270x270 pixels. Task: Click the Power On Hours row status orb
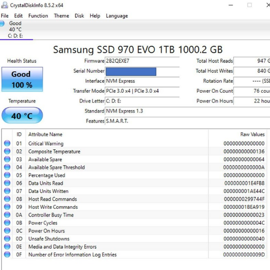click(7, 230)
